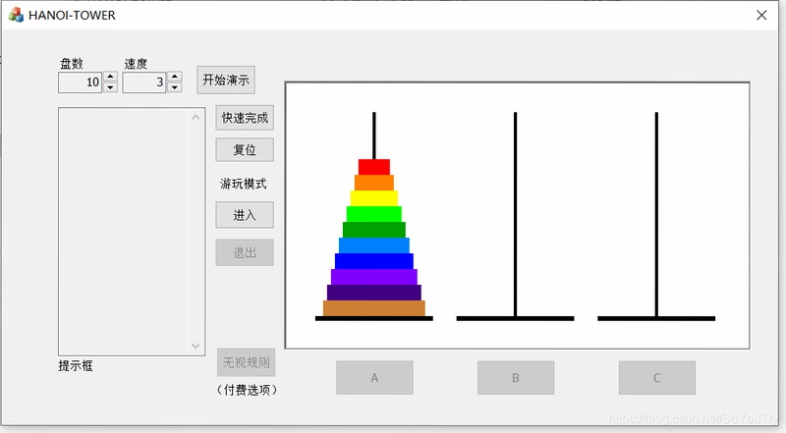Click the 退出 exit button

coord(245,252)
